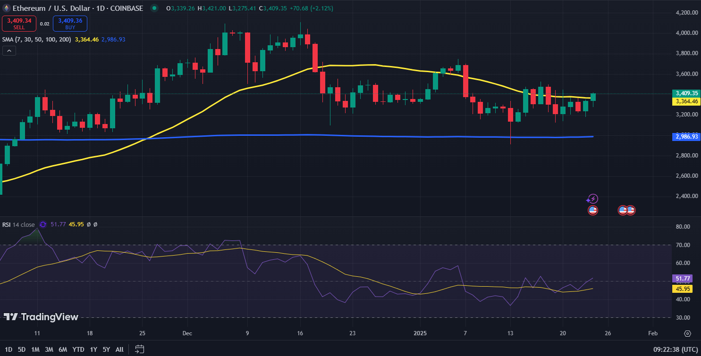Click the Ethereum coin logo beside the symbol name
The image size is (701, 356).
pos(6,8)
